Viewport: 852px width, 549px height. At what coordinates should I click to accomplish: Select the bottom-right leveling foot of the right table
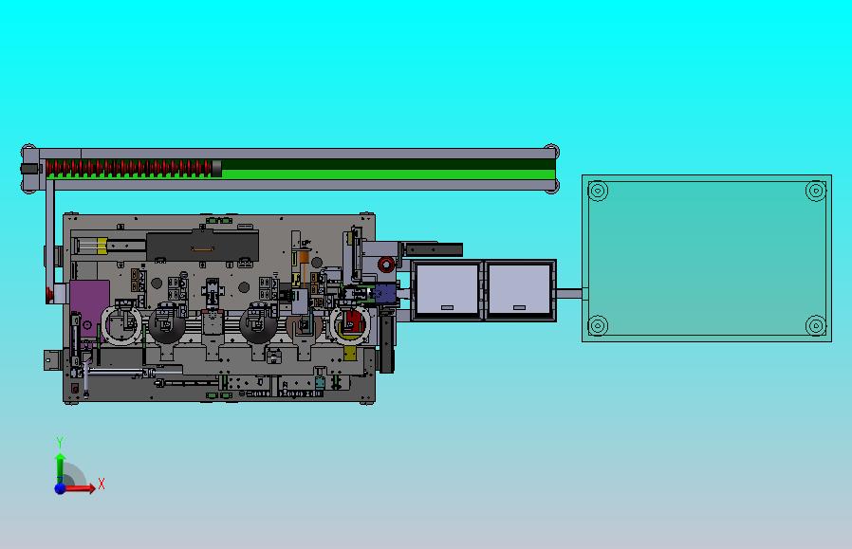point(816,326)
